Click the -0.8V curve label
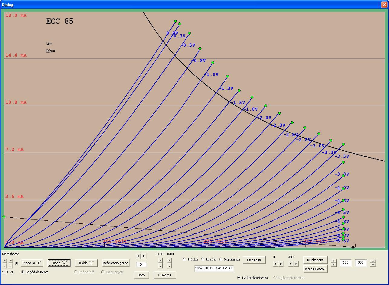 pos(199,61)
